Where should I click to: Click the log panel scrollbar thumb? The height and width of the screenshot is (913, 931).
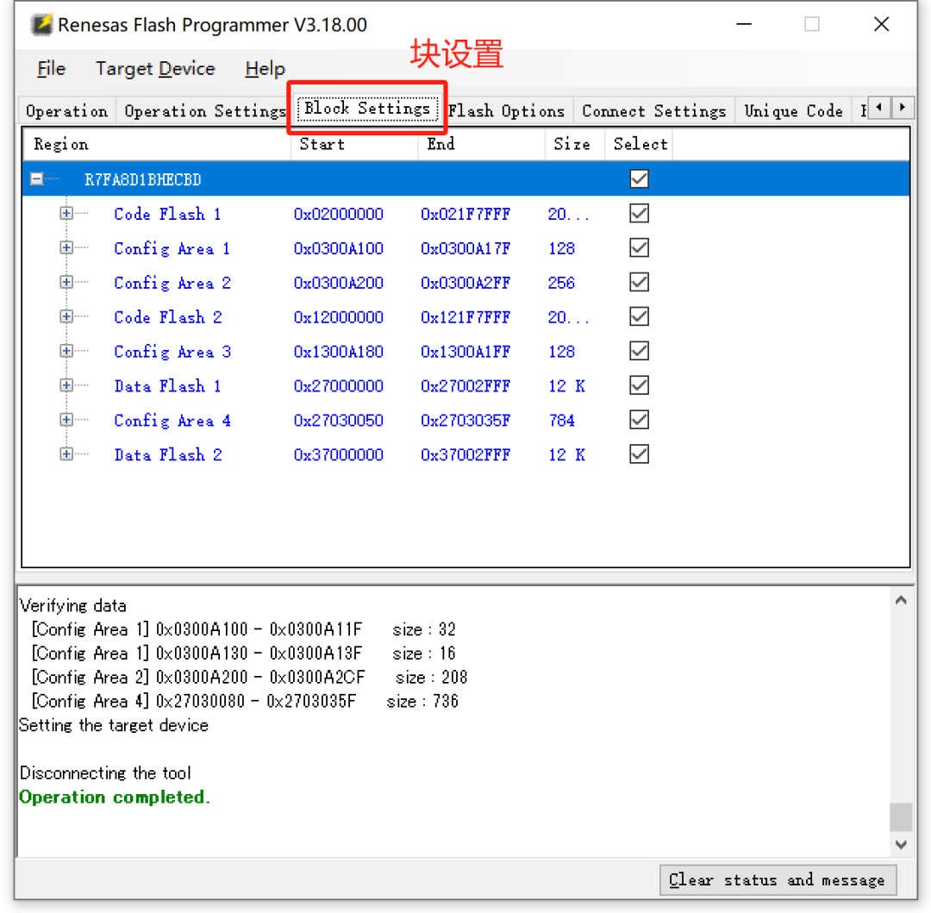901,816
